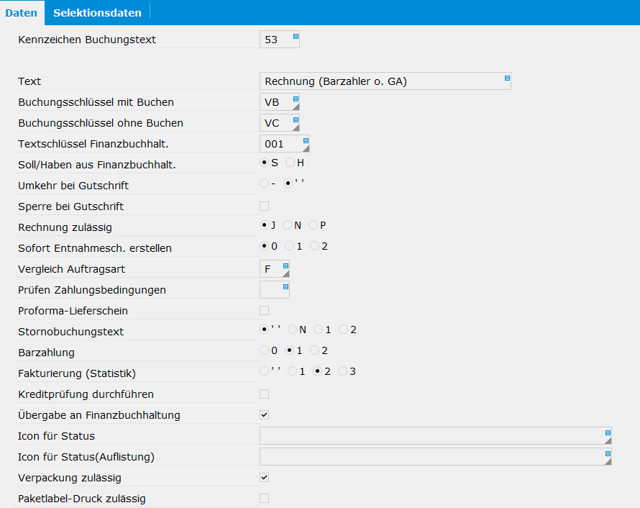Click blue icon in Buchungsschlüssel ohne Buchen

coord(296,119)
